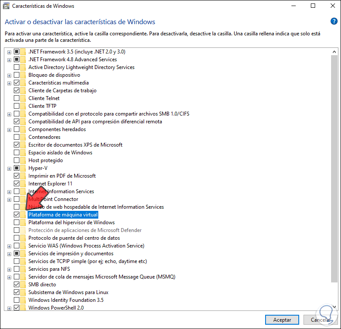The width and height of the screenshot is (341, 329).
Task: Select Windows Identity Foundation 3.5 text
Action: coord(66,300)
